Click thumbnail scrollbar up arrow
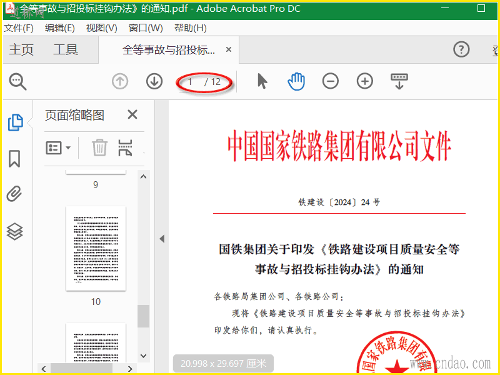Image resolution: width=500 pixels, height=375 pixels. coord(144,177)
